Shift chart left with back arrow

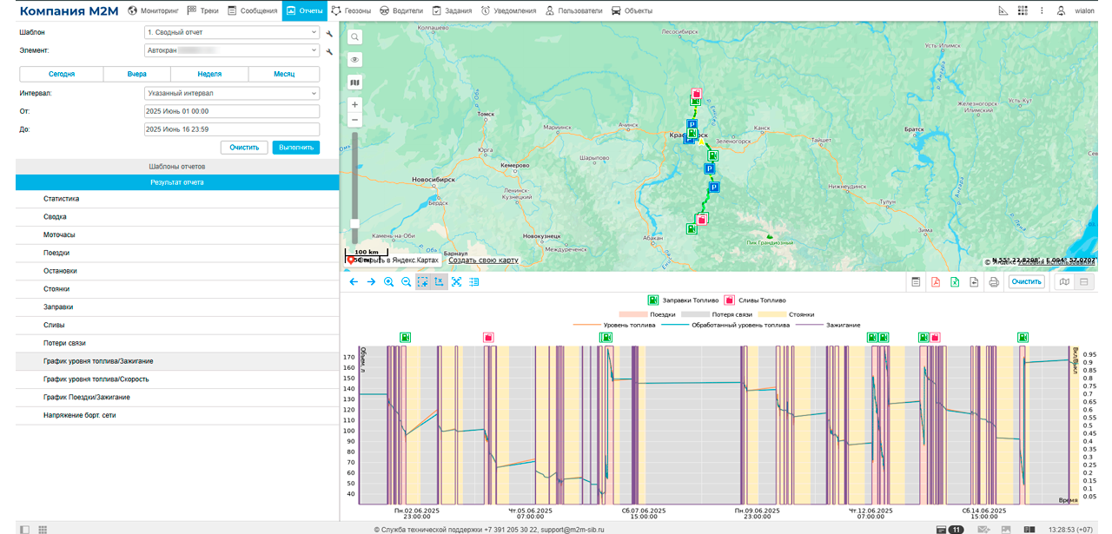354,282
